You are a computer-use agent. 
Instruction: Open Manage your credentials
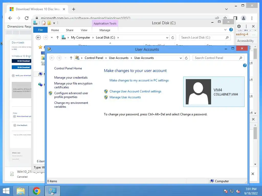[x=71, y=78]
